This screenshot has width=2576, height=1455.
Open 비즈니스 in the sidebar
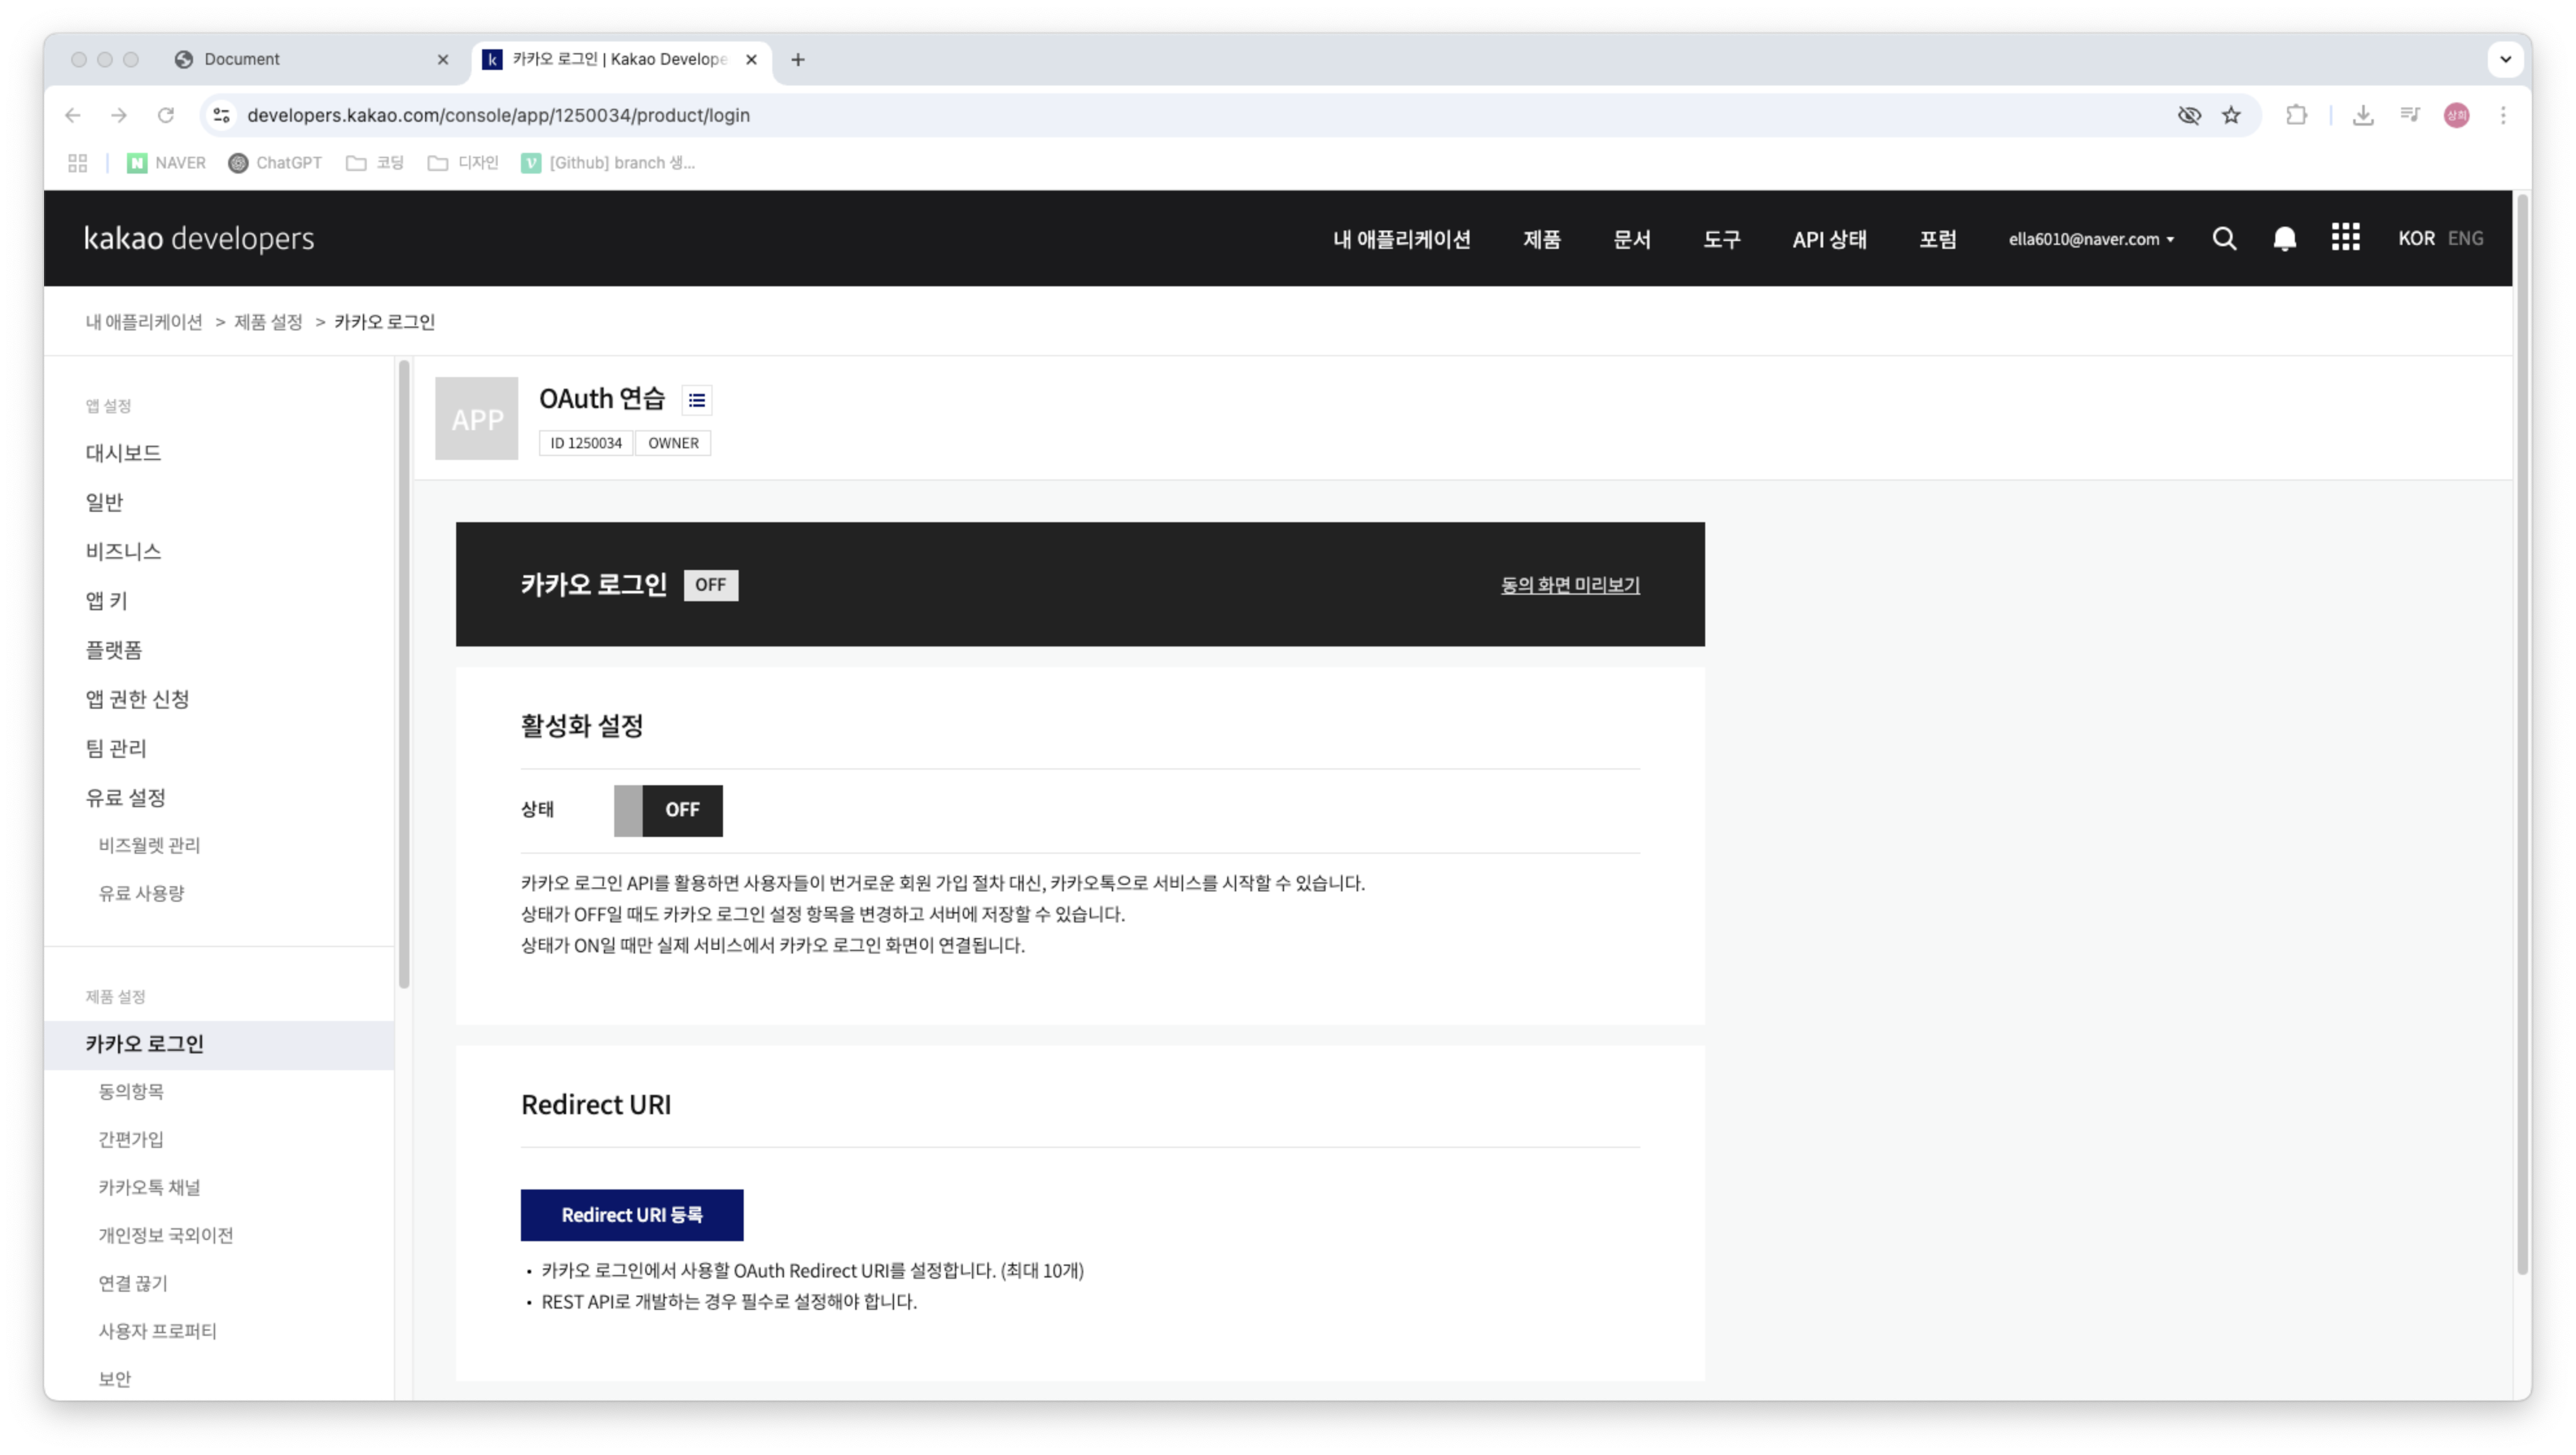123,551
